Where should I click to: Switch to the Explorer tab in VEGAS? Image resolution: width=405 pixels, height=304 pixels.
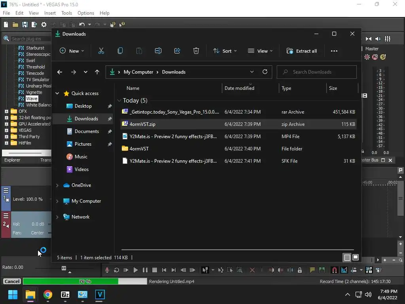12,160
